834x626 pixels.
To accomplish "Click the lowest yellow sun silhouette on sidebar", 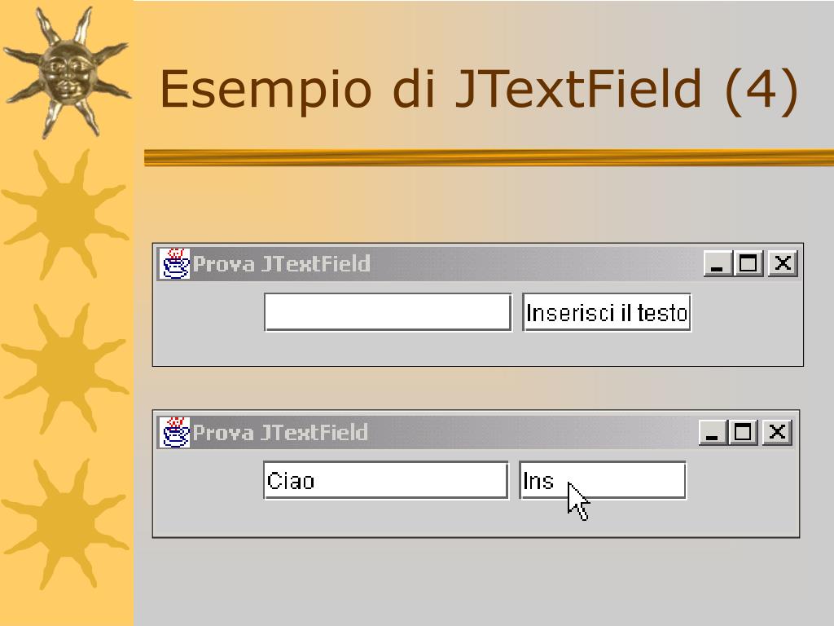I will click(x=65, y=524).
